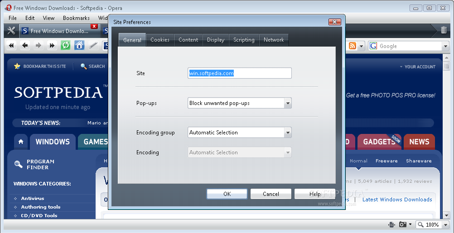Click the camera icon in status bar
Screen dimensions: 454x233
pyautogui.click(x=403, y=224)
